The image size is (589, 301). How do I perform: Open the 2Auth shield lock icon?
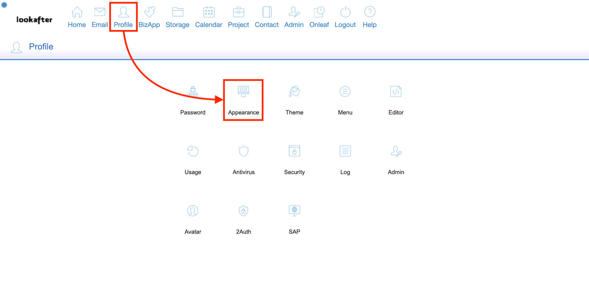[x=243, y=211]
